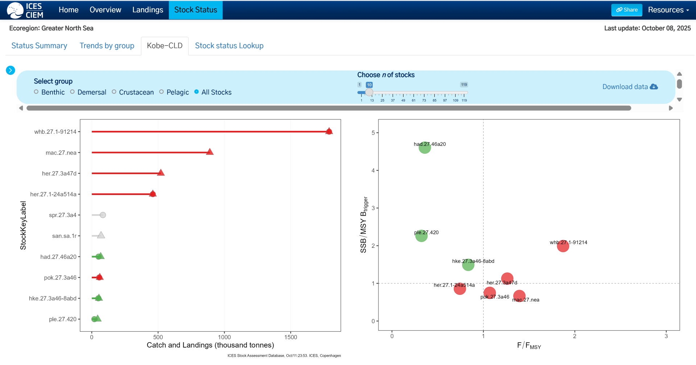Switch to the Trends by group tab
The width and height of the screenshot is (696, 365).
pyautogui.click(x=107, y=46)
